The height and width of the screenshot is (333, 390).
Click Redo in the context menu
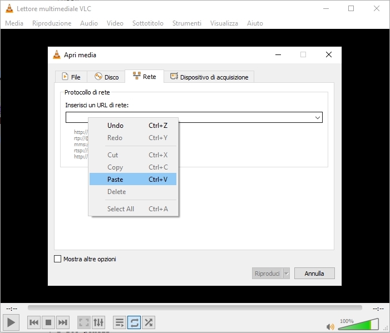[x=133, y=138]
